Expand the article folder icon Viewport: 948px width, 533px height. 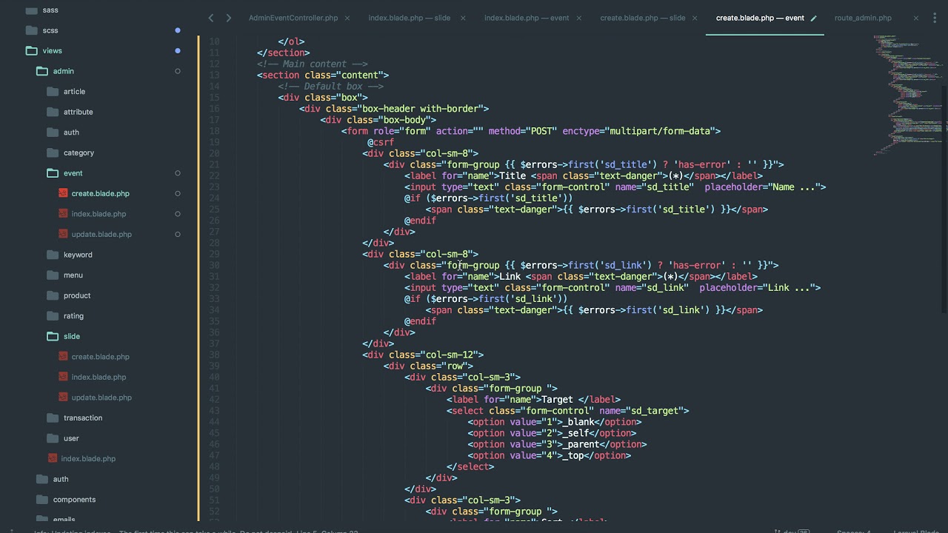(x=52, y=92)
